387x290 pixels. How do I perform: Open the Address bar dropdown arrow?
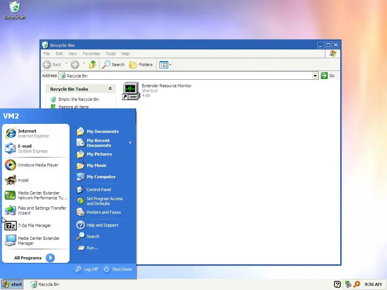coord(315,76)
